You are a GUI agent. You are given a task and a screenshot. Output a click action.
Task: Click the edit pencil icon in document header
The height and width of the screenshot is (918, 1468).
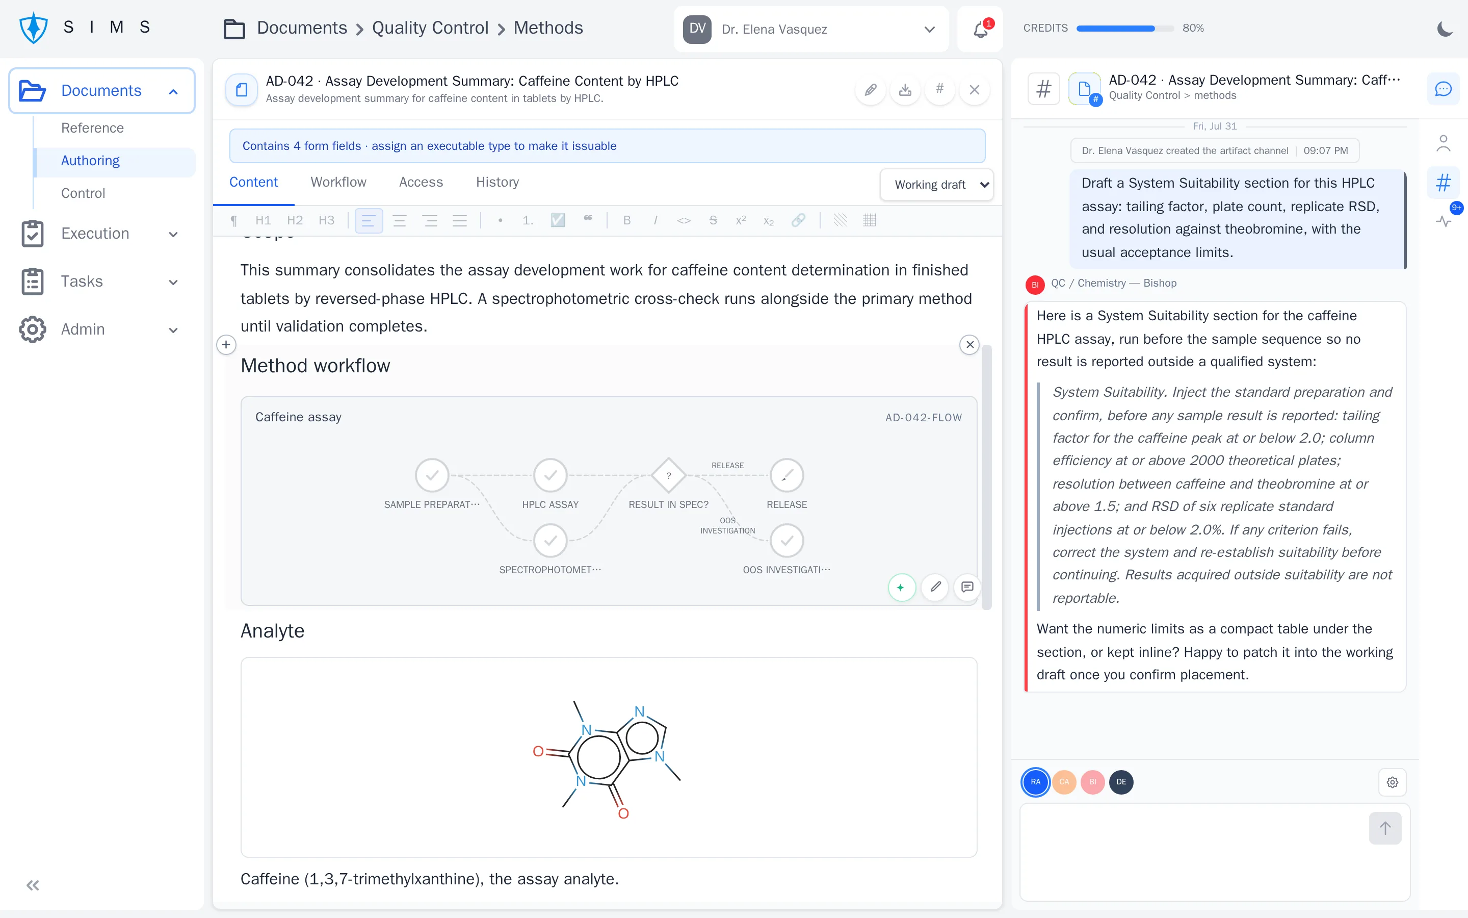point(871,90)
